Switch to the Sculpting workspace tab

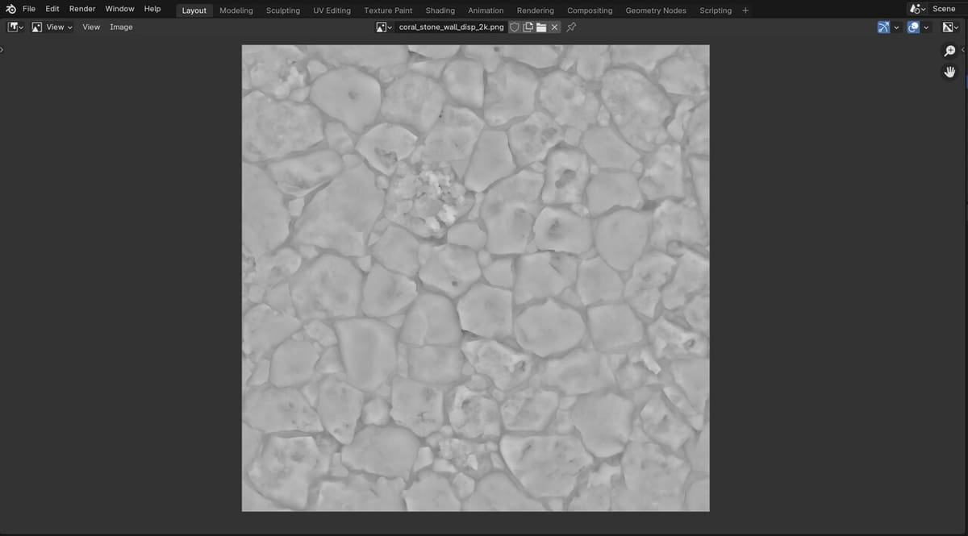[283, 10]
